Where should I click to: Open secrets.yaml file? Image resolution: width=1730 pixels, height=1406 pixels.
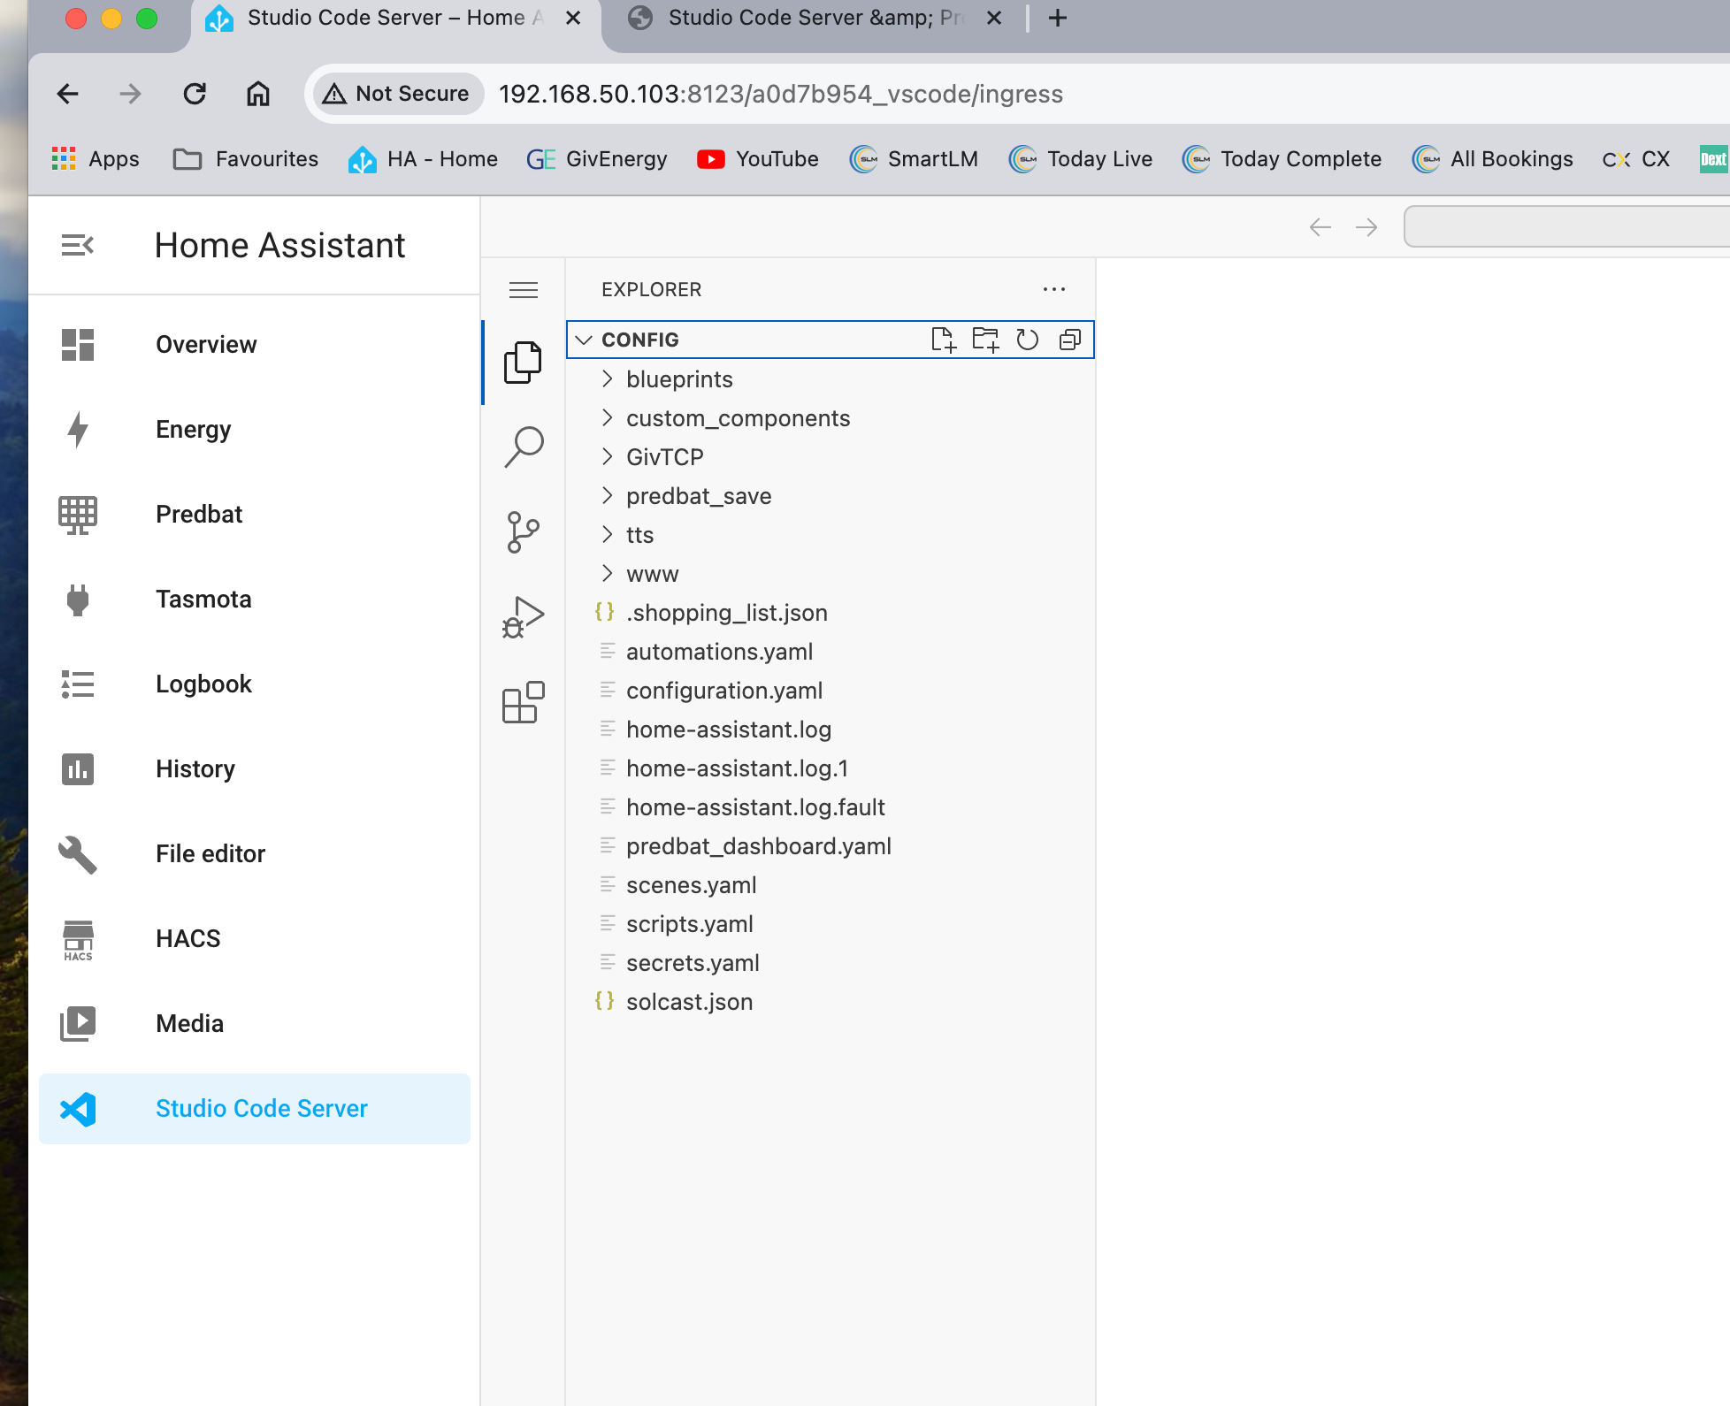pos(830,962)
